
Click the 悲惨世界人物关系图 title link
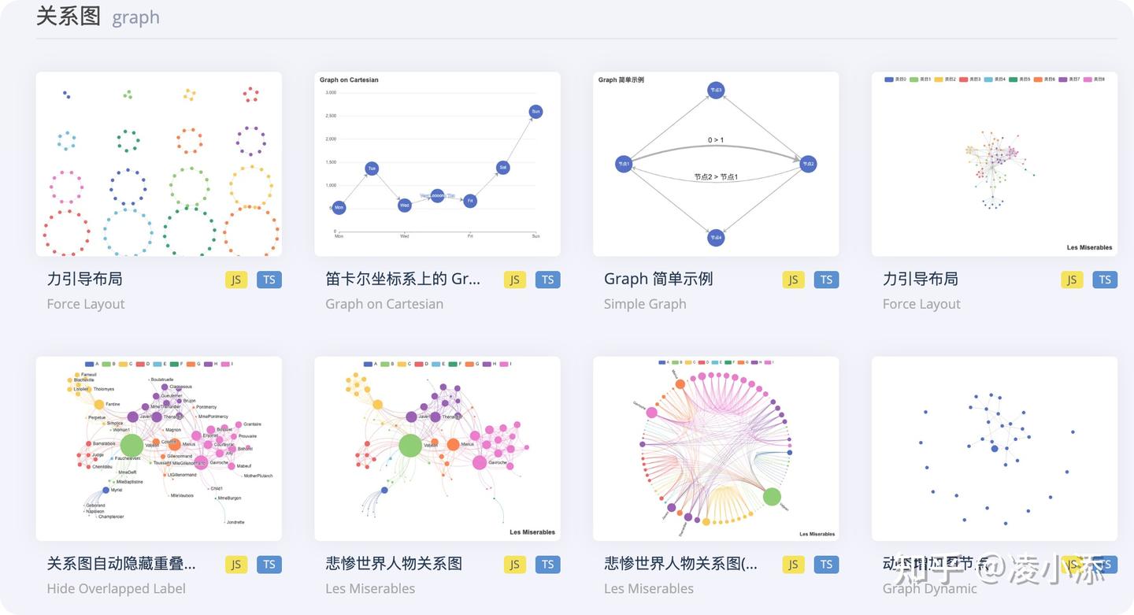coord(394,564)
